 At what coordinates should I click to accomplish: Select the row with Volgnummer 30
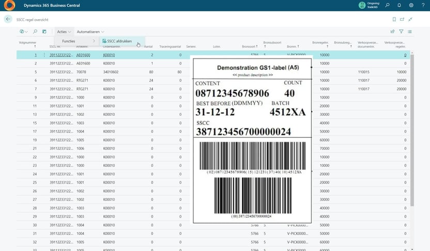(x=213, y=225)
